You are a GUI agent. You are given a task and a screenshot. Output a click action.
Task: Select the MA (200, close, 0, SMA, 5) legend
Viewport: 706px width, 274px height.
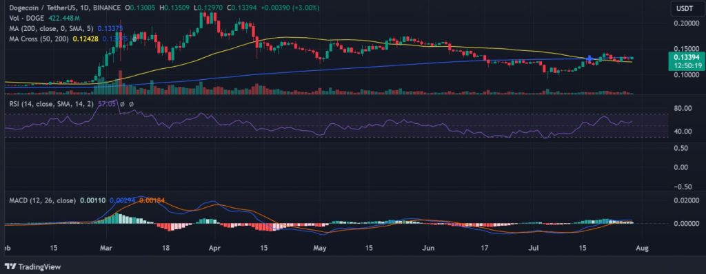52,28
